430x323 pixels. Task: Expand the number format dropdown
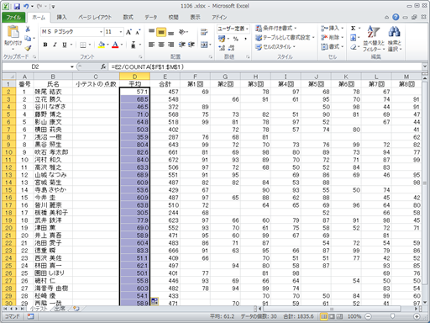(247, 29)
